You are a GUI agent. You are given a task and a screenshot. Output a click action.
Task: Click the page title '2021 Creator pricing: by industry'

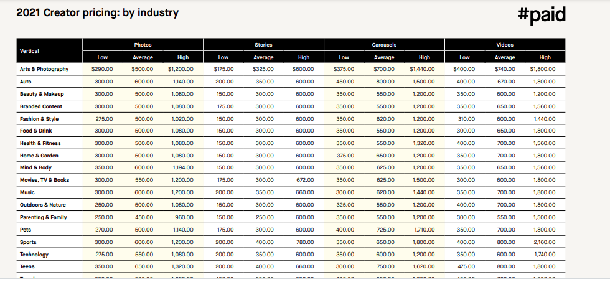pyautogui.click(x=97, y=12)
